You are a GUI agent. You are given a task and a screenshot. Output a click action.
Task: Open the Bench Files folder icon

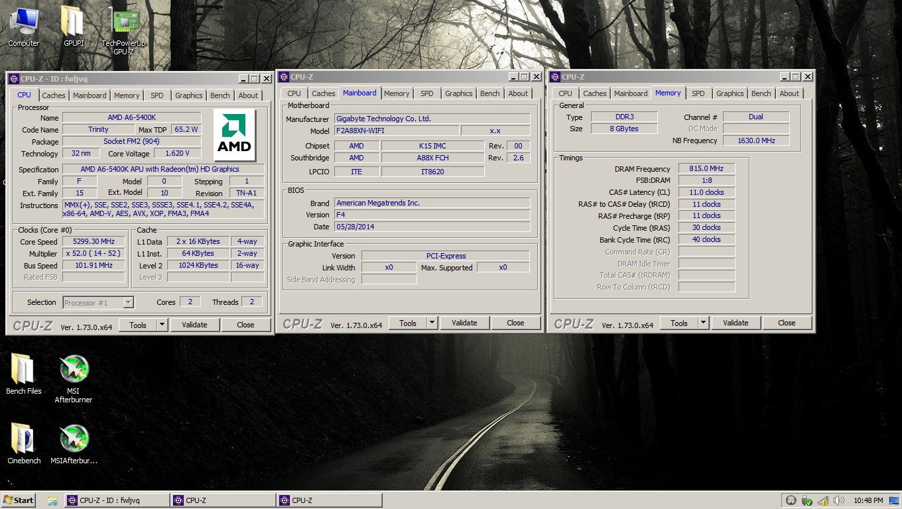[24, 374]
